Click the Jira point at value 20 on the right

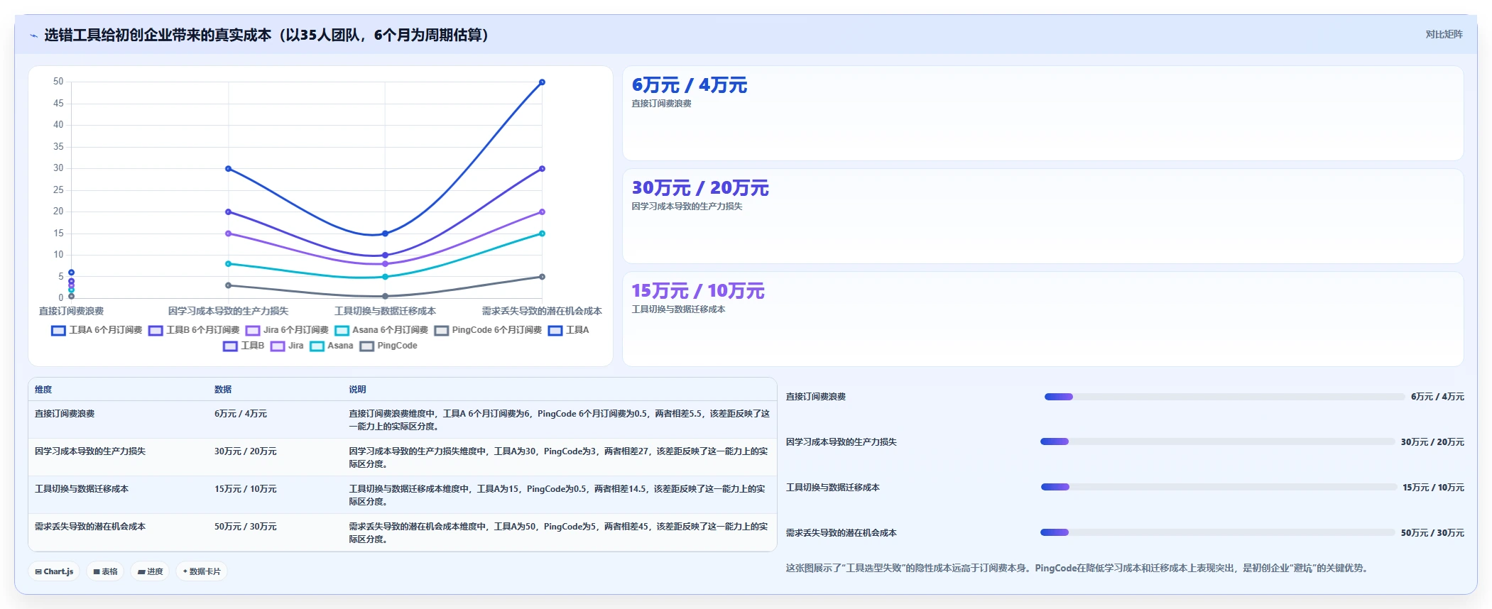[542, 212]
